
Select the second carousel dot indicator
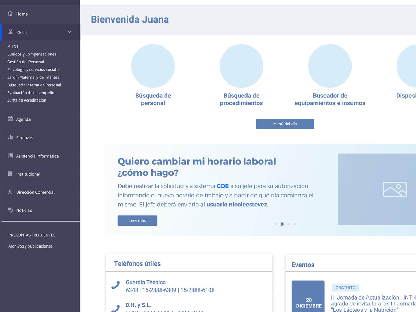(x=281, y=224)
